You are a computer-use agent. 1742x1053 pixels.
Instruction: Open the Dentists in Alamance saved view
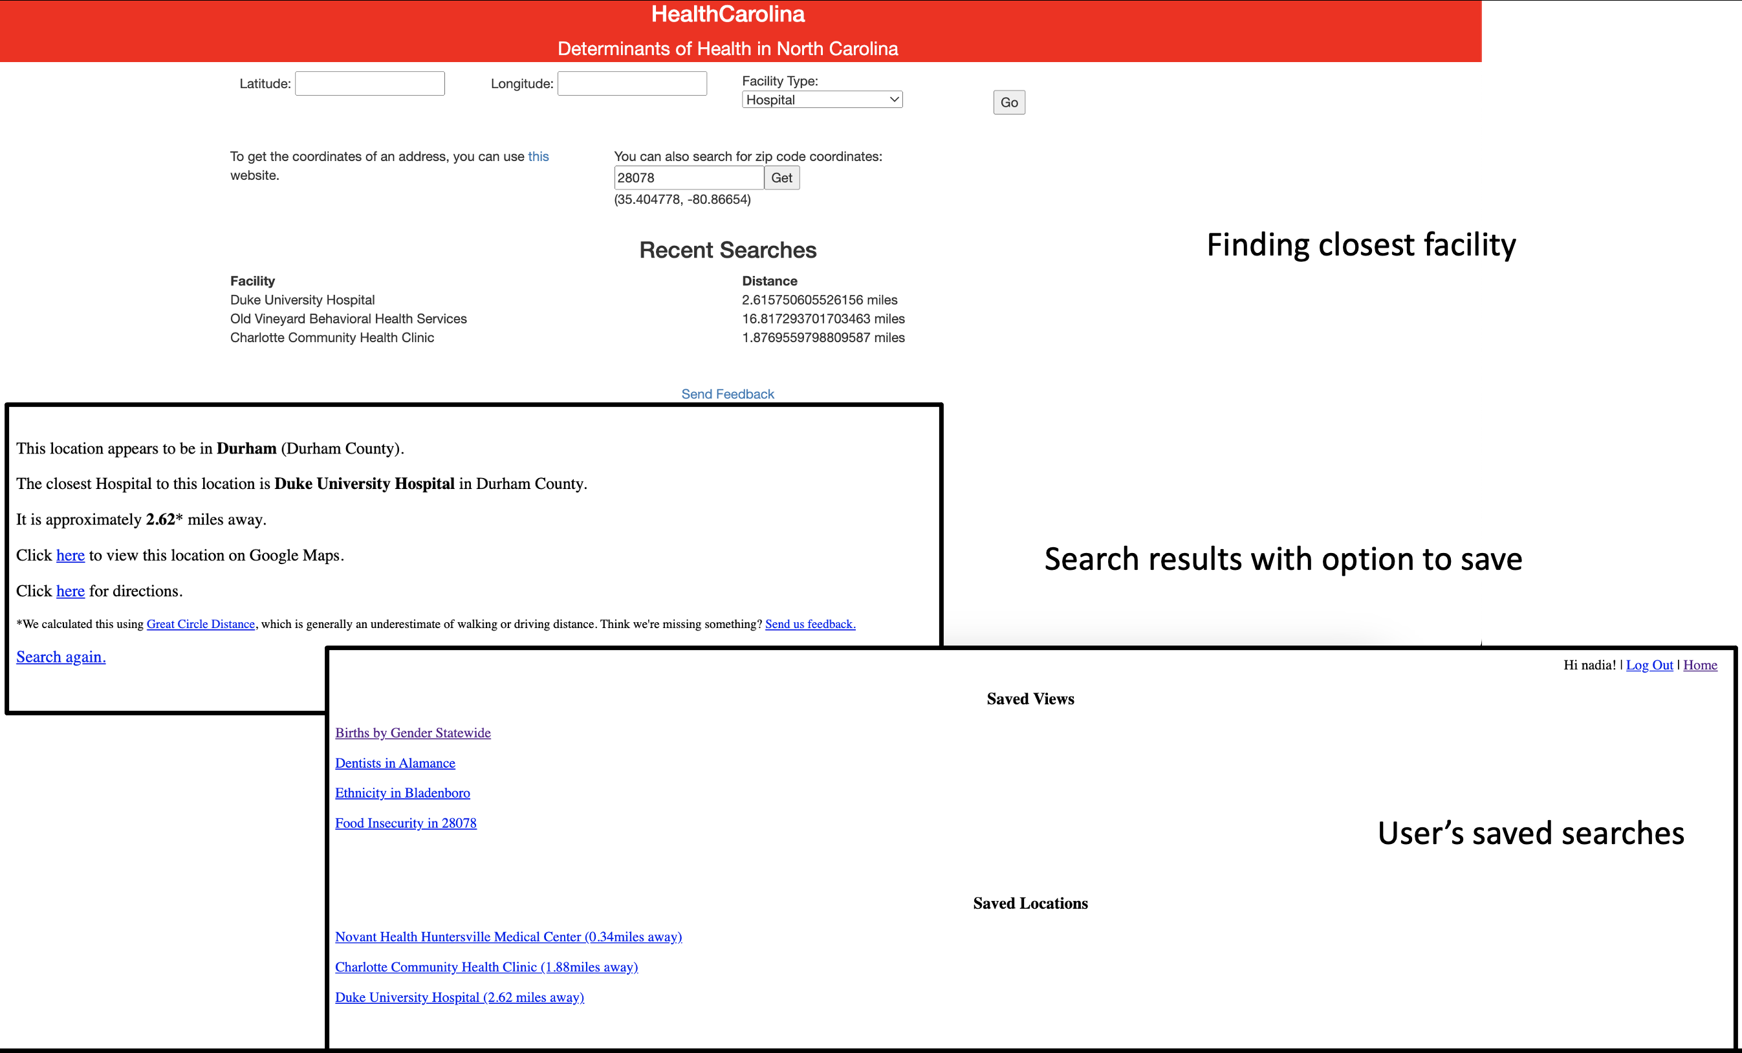pyautogui.click(x=395, y=763)
